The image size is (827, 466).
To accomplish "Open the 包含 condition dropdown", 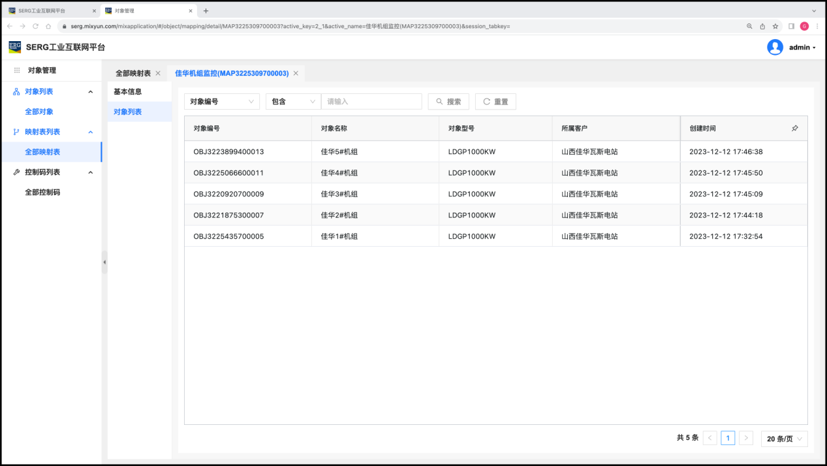I will pos(293,102).
